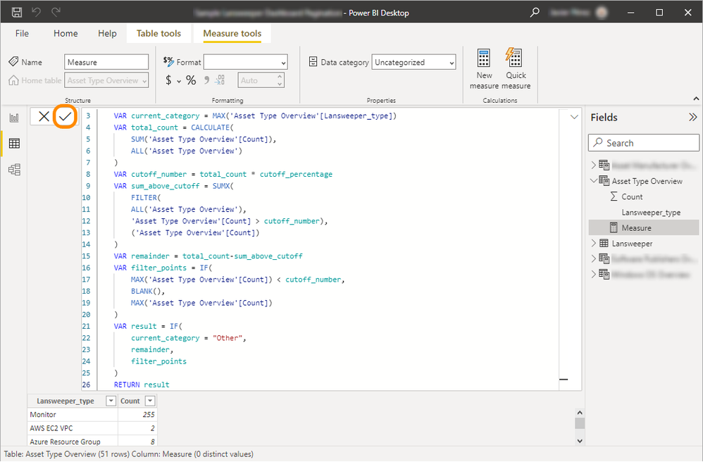Apply percentage format with % icon
Viewport: 703px width, 462px height.
(x=191, y=80)
